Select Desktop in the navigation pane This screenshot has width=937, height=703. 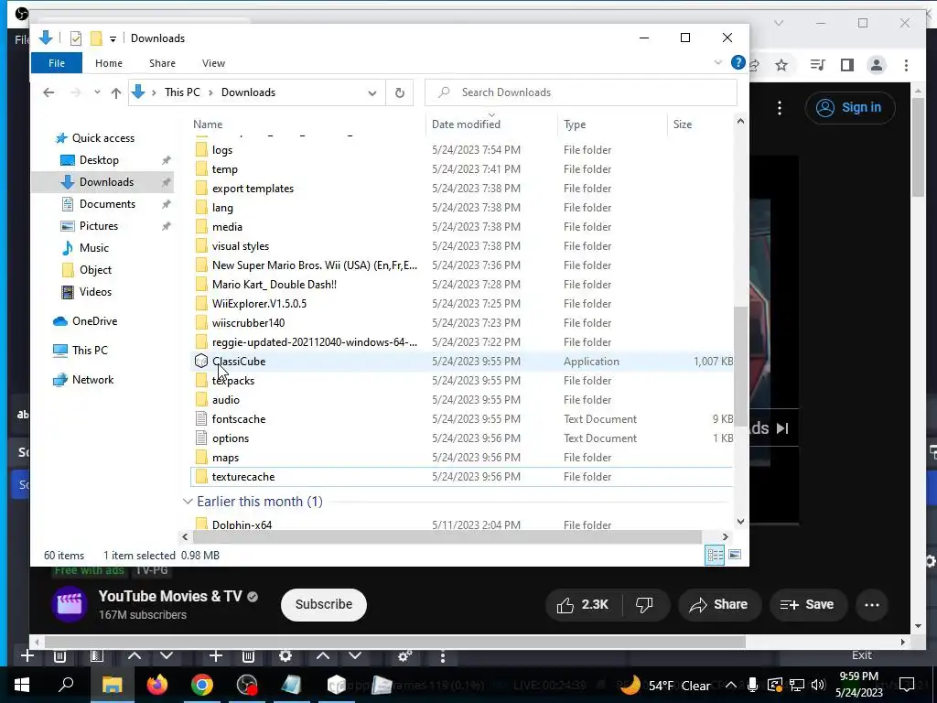[99, 160]
